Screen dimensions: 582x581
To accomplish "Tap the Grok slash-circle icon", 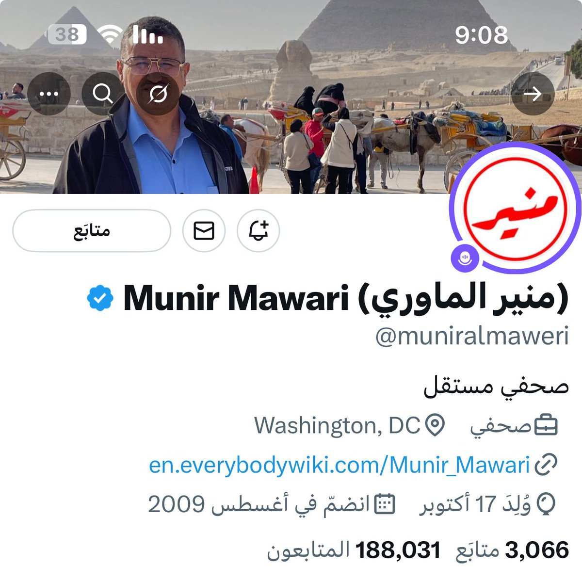I will point(158,94).
